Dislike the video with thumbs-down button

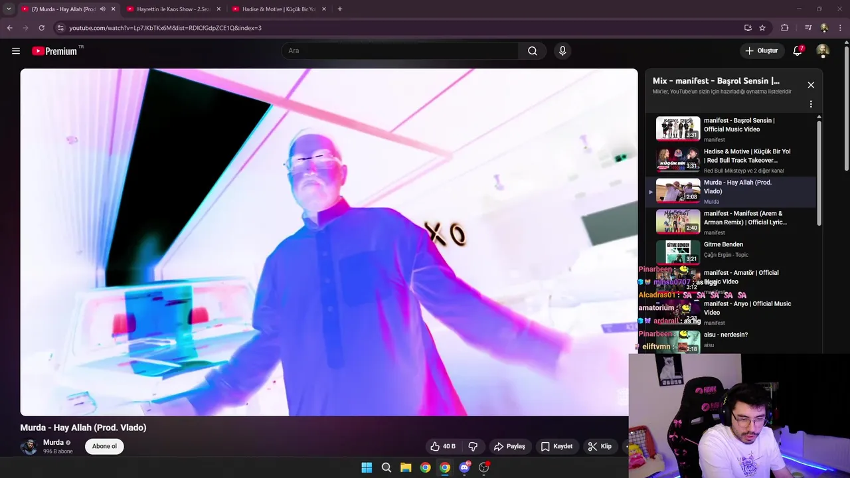click(473, 446)
